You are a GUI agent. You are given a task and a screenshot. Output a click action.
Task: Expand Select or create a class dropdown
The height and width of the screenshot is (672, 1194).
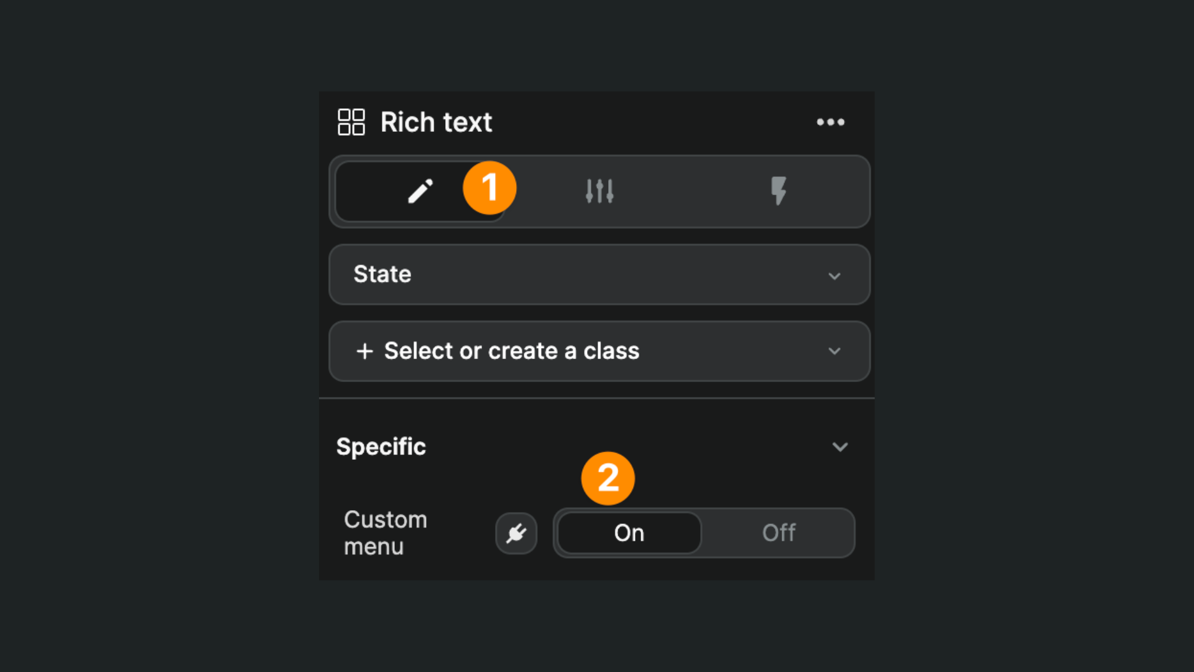click(599, 351)
